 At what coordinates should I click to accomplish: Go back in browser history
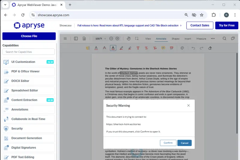(6, 15)
